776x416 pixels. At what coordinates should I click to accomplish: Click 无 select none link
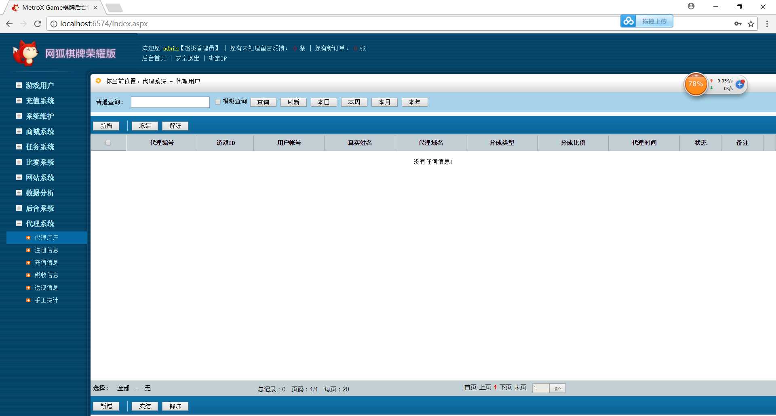tap(148, 388)
